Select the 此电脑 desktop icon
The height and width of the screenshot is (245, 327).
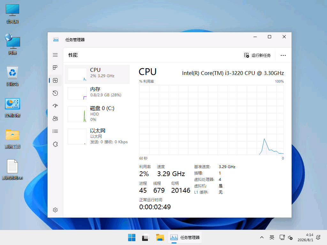pos(12,14)
